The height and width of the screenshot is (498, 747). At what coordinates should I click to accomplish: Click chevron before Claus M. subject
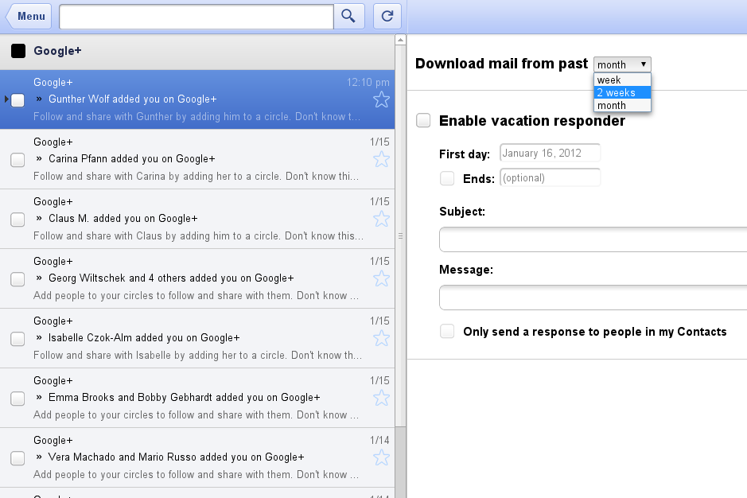pos(39,218)
